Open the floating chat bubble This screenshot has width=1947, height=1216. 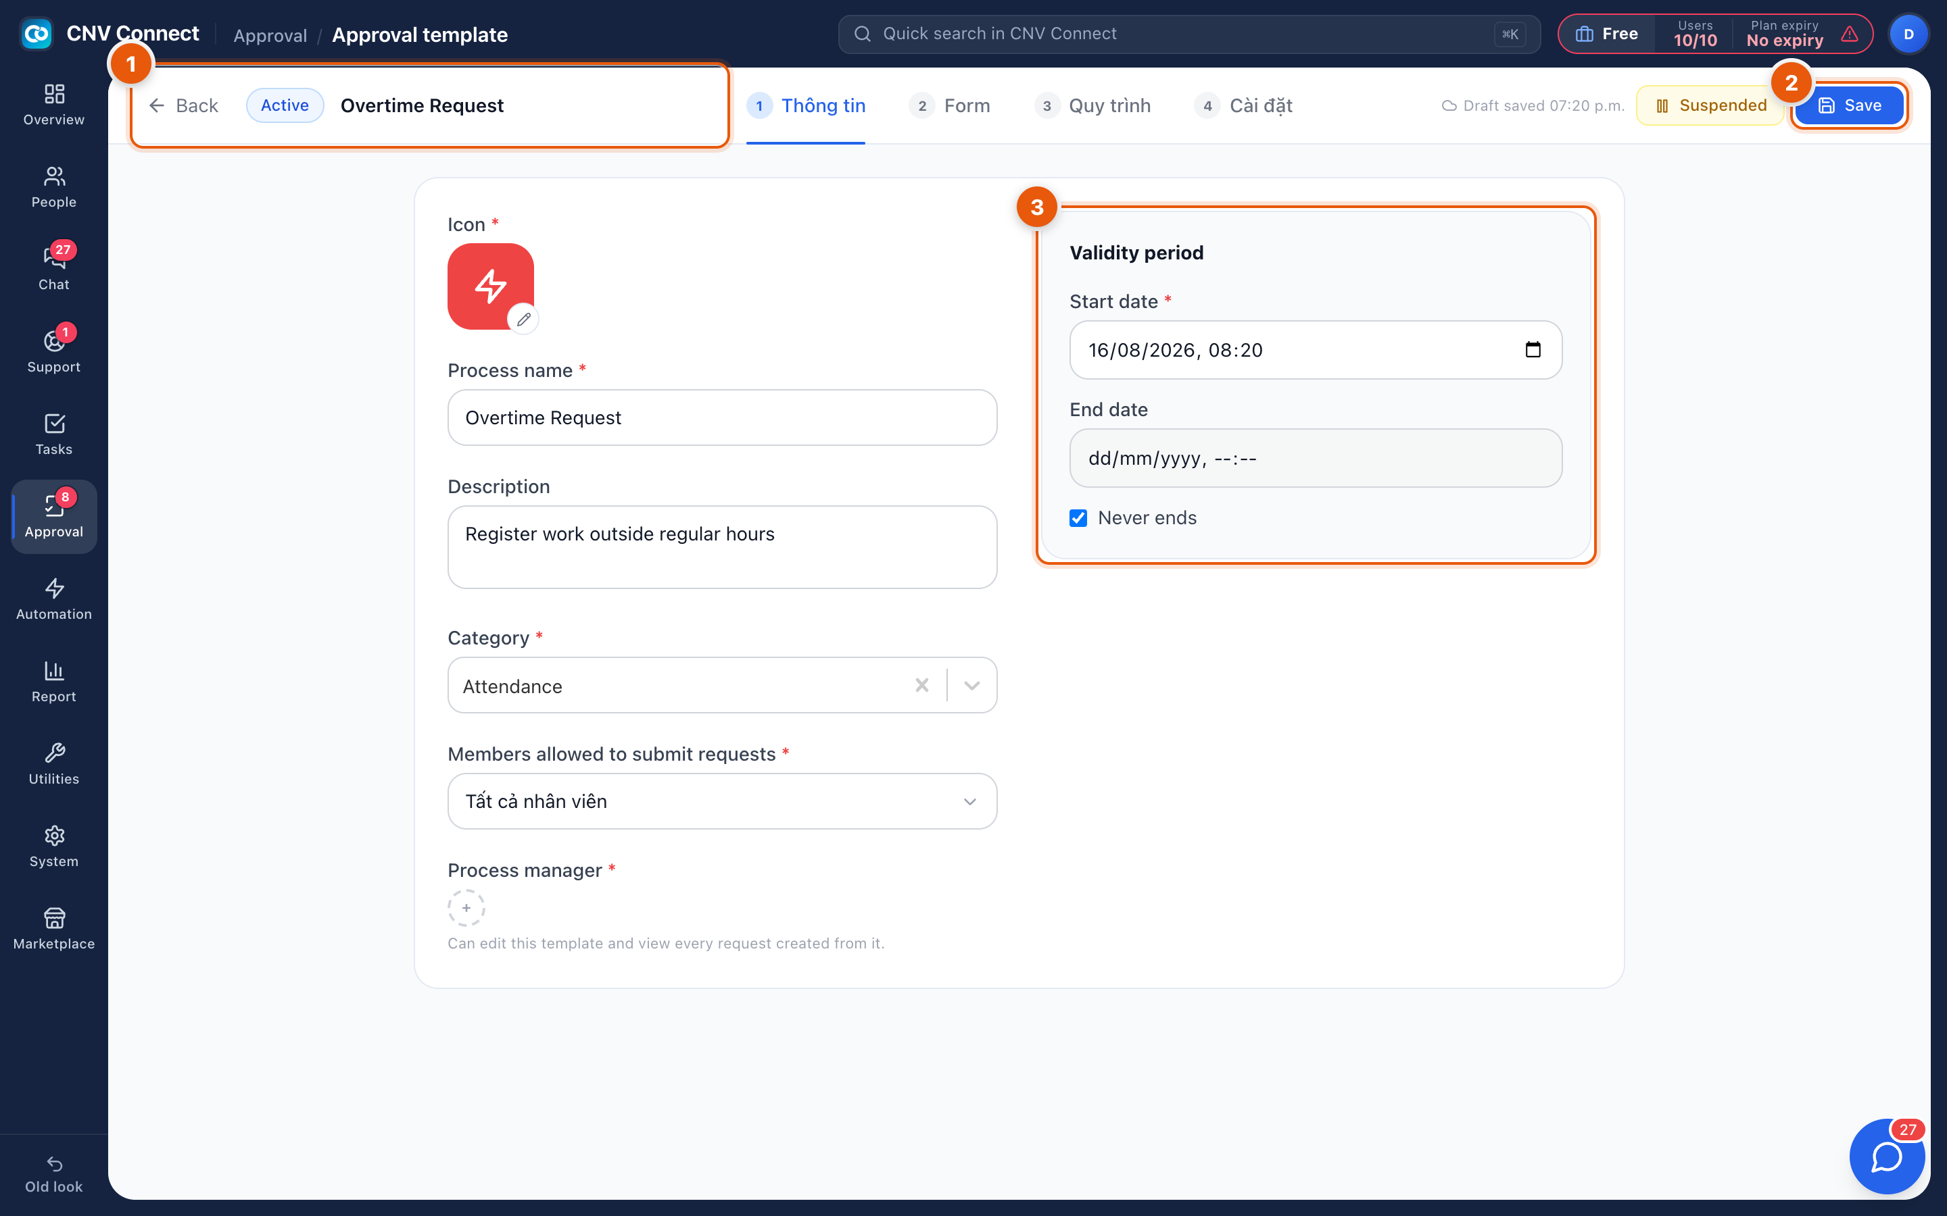(1887, 1157)
